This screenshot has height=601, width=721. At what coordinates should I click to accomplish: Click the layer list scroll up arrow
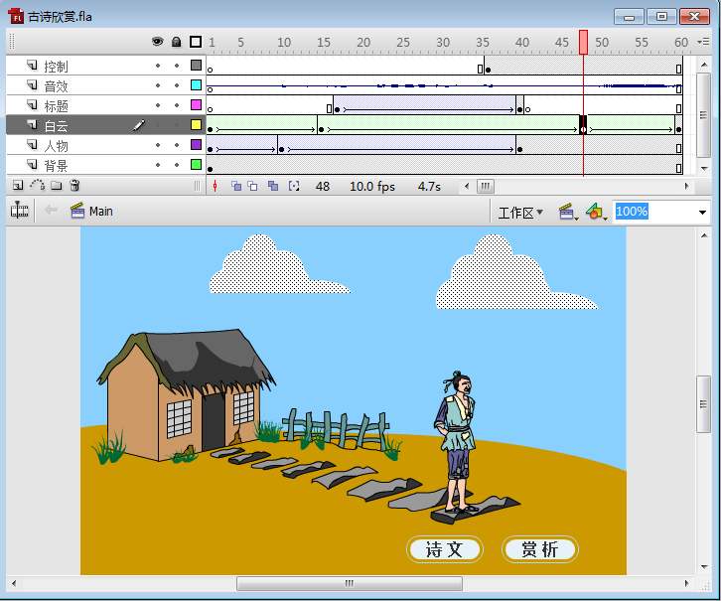tap(704, 65)
